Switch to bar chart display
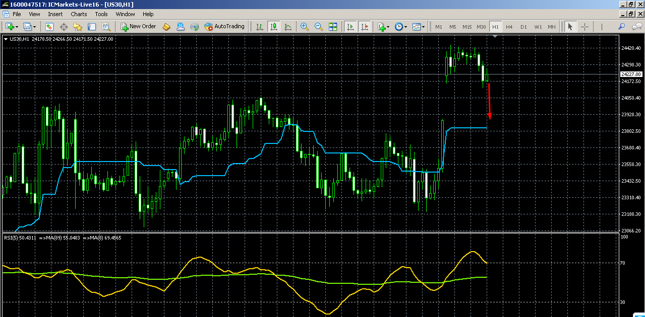Image resolution: width=645 pixels, height=317 pixels. tap(260, 27)
